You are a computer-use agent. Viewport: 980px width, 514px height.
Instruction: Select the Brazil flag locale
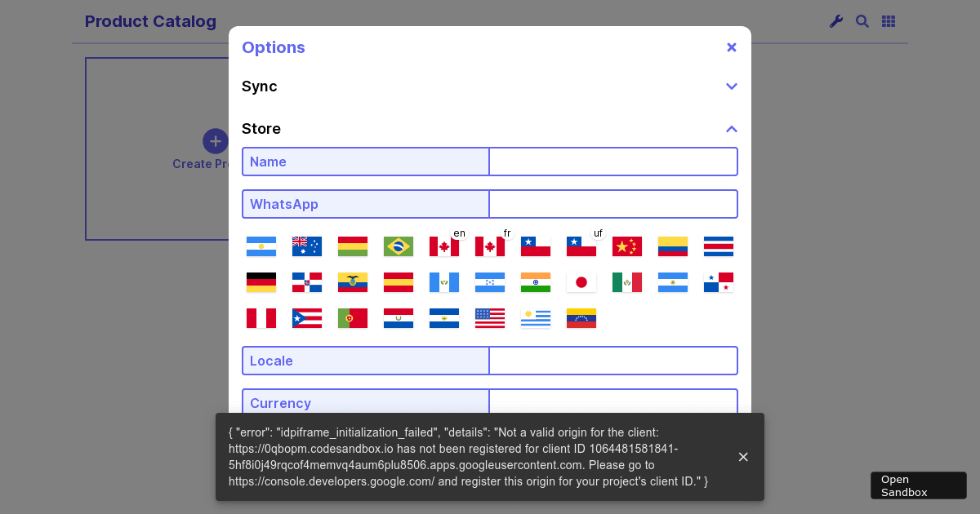pyautogui.click(x=399, y=246)
